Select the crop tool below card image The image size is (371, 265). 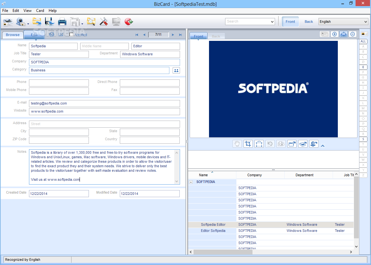click(x=248, y=144)
